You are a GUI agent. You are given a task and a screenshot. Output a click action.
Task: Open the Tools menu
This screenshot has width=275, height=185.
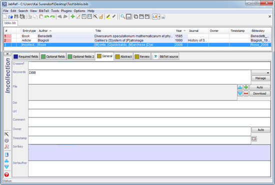(55, 11)
